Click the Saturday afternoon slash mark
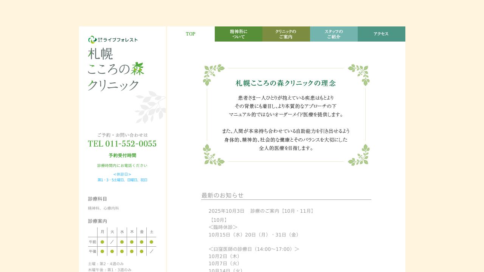The image size is (484, 272). [151, 251]
